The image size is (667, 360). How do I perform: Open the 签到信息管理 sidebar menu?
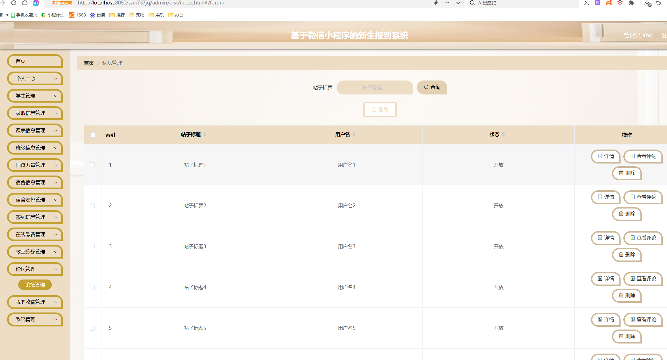35,217
